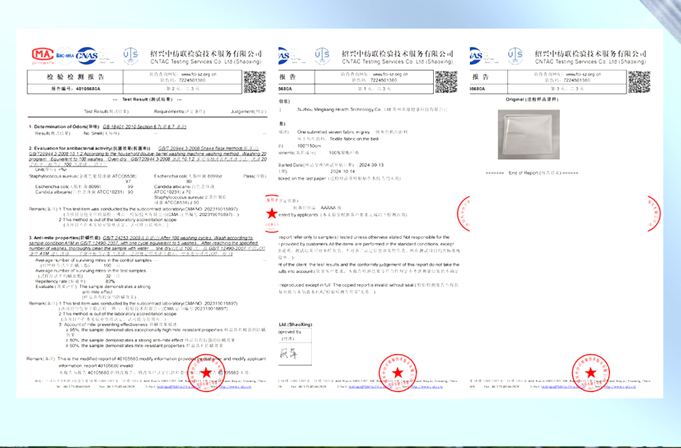Click the QR code on the third page
The width and height of the screenshot is (681, 448).
click(x=639, y=81)
